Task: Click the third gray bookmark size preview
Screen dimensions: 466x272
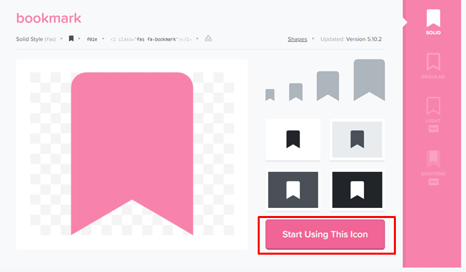Action: [x=328, y=86]
